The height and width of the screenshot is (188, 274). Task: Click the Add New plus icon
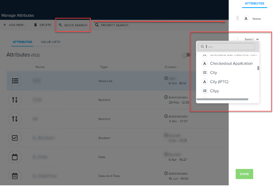pyautogui.click(x=5, y=25)
